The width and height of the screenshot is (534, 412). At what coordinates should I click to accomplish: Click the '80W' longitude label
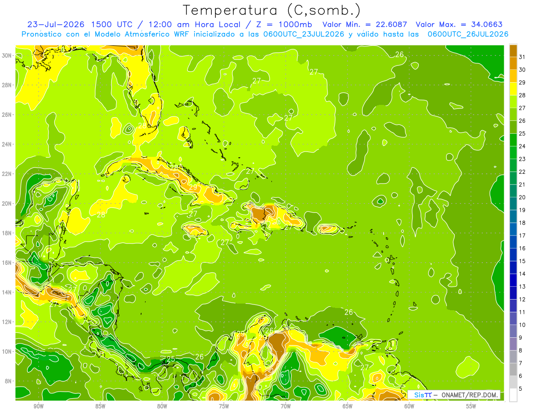(162, 406)
